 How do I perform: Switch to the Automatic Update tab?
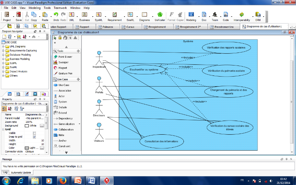pyautogui.click(x=21, y=172)
